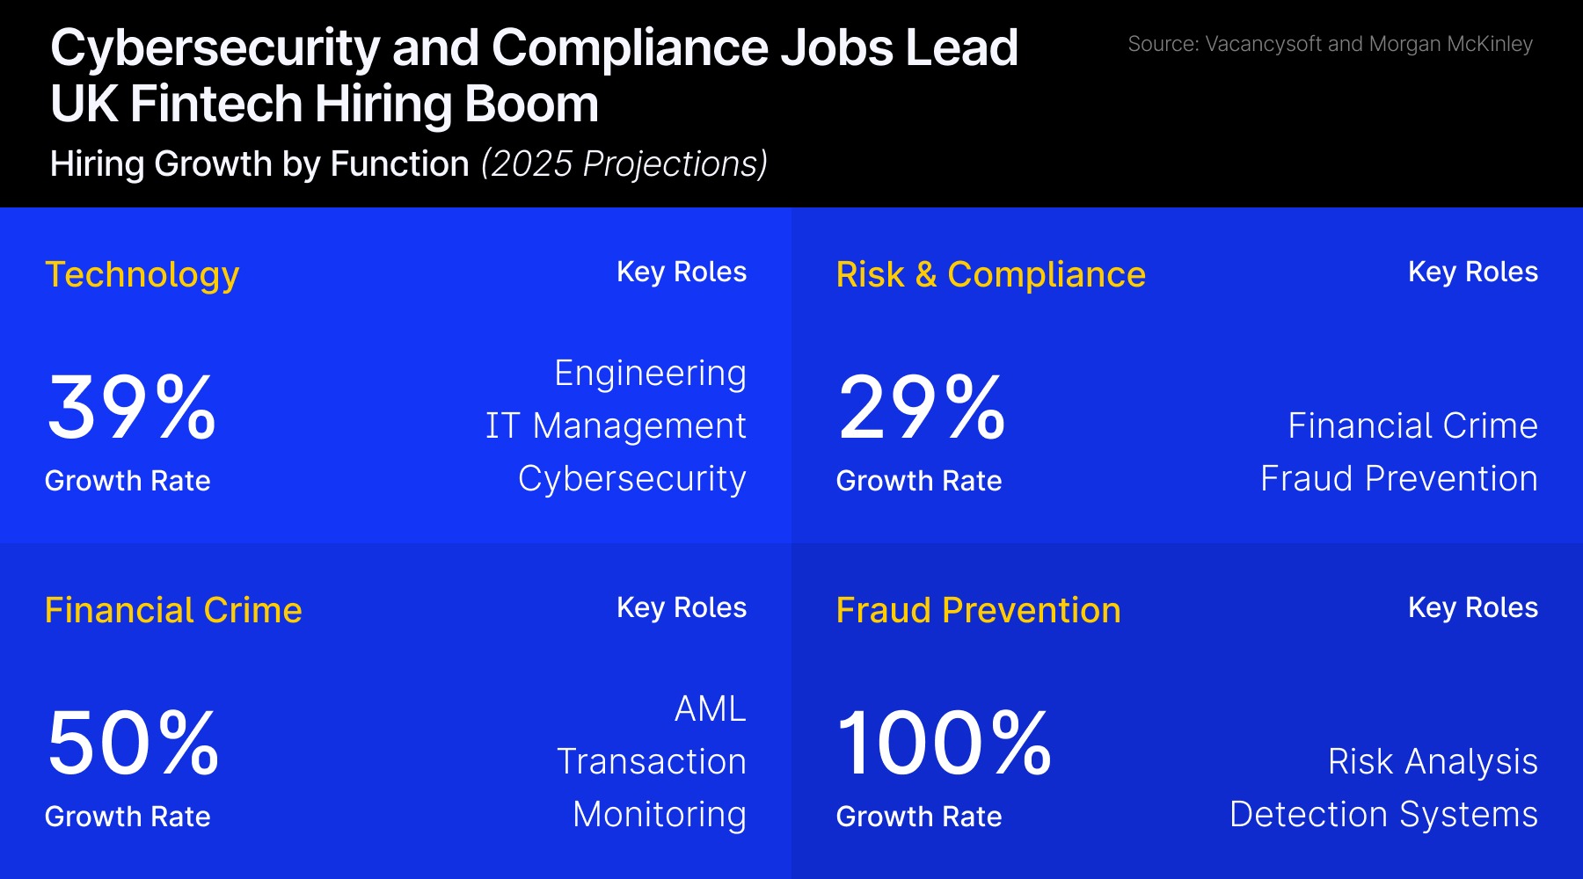Click the Hiring Growth by Function subtitle
The width and height of the screenshot is (1583, 879).
[x=408, y=164]
